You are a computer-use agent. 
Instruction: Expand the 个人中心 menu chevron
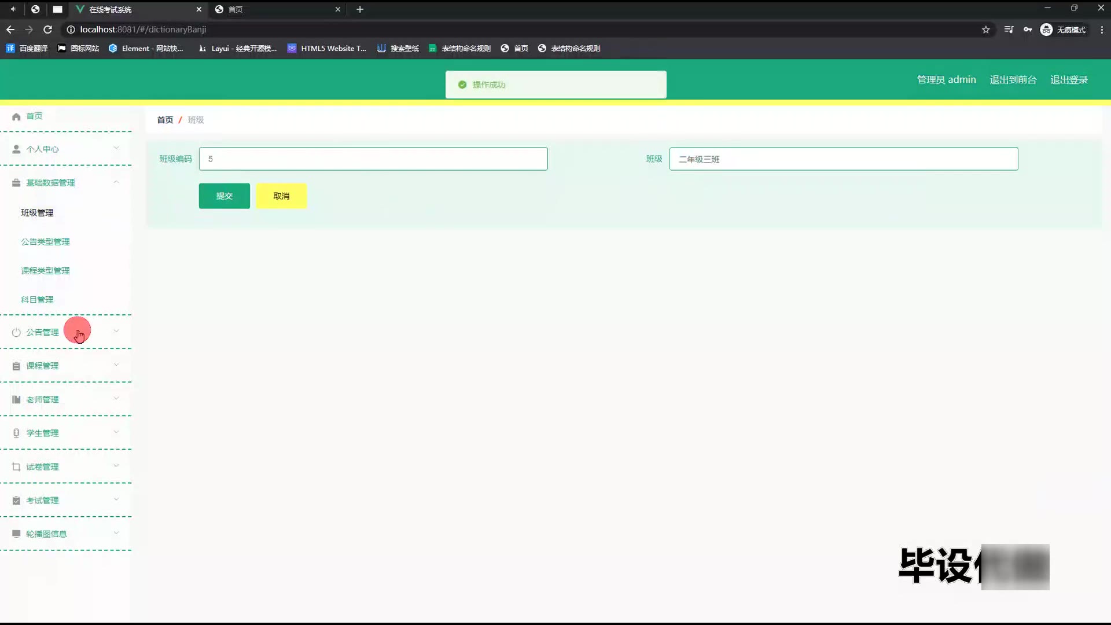pyautogui.click(x=116, y=148)
